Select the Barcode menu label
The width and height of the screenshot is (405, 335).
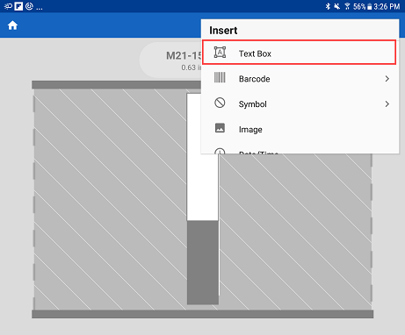[255, 79]
